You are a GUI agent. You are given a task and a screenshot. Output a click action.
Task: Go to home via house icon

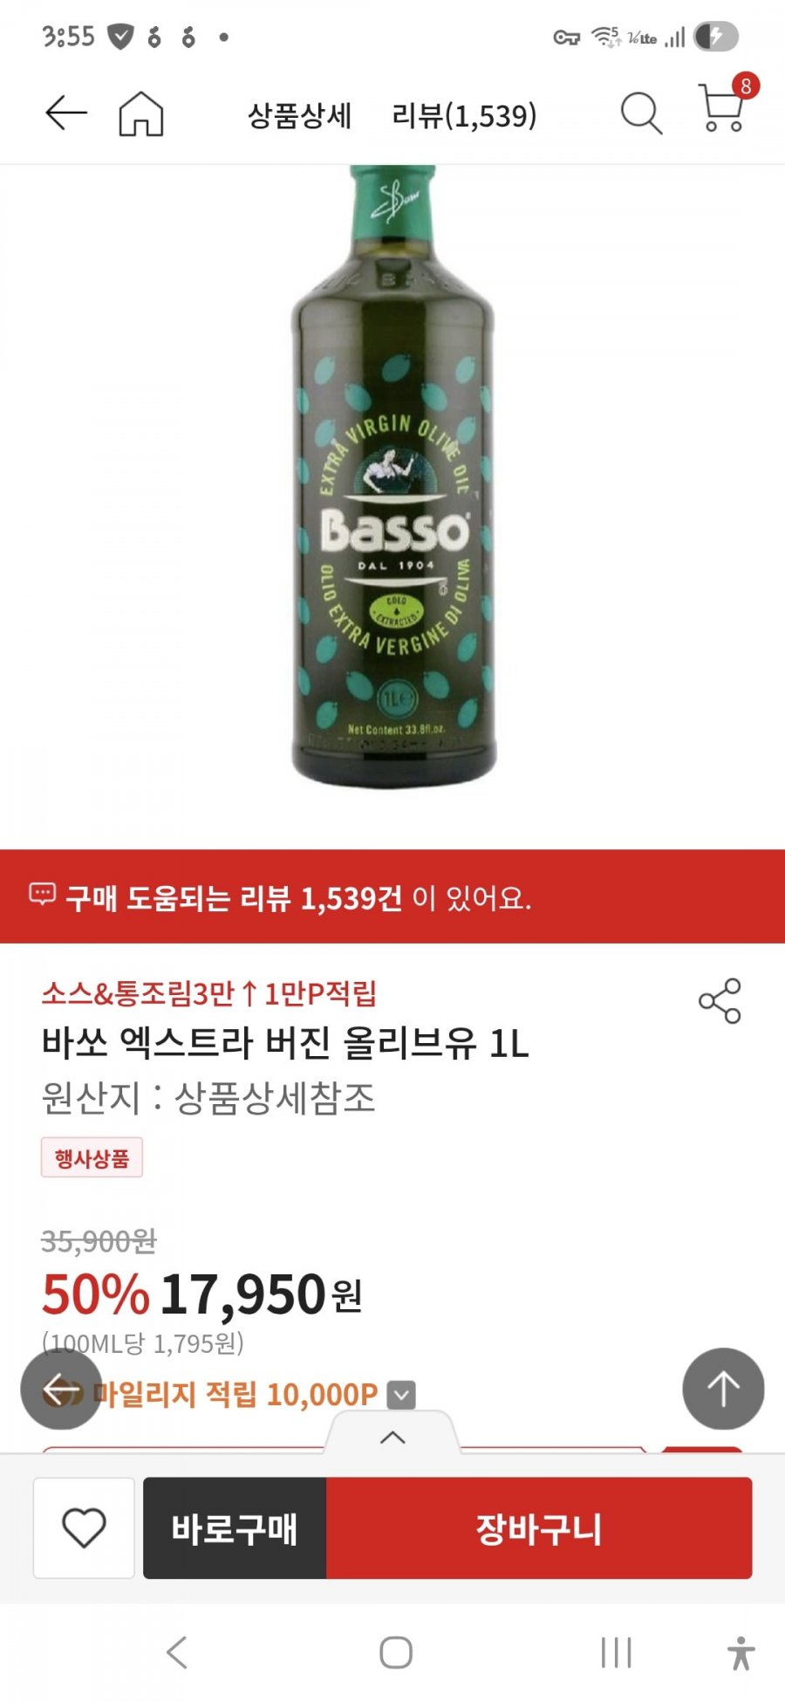pyautogui.click(x=140, y=113)
